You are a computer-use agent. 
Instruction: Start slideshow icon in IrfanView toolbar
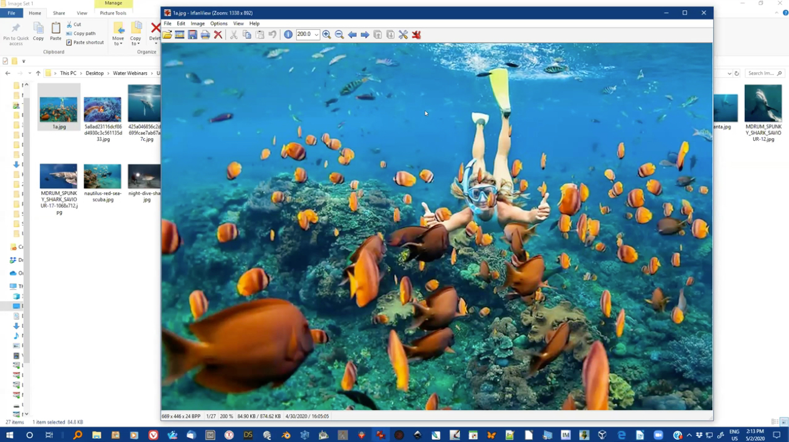pos(180,35)
